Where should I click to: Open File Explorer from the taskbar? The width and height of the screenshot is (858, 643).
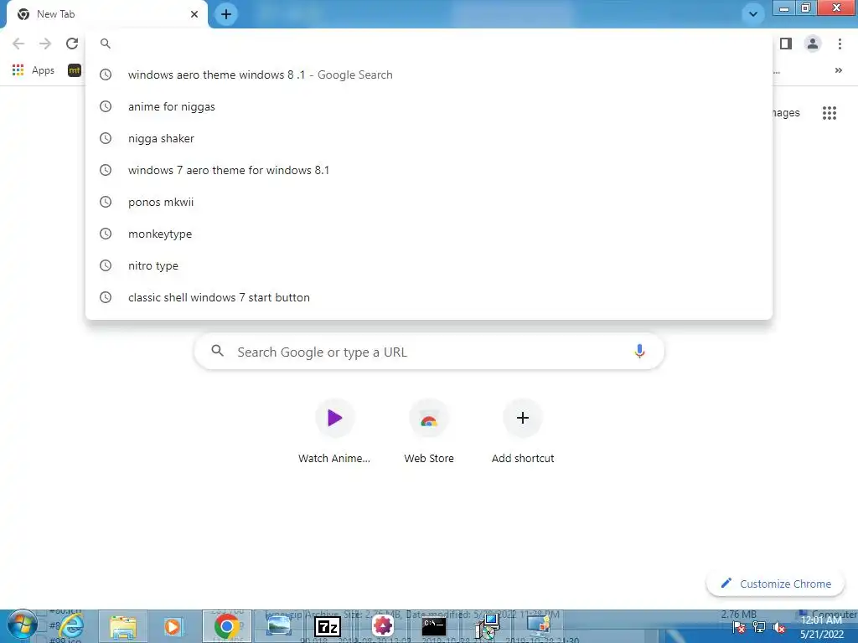tap(123, 626)
